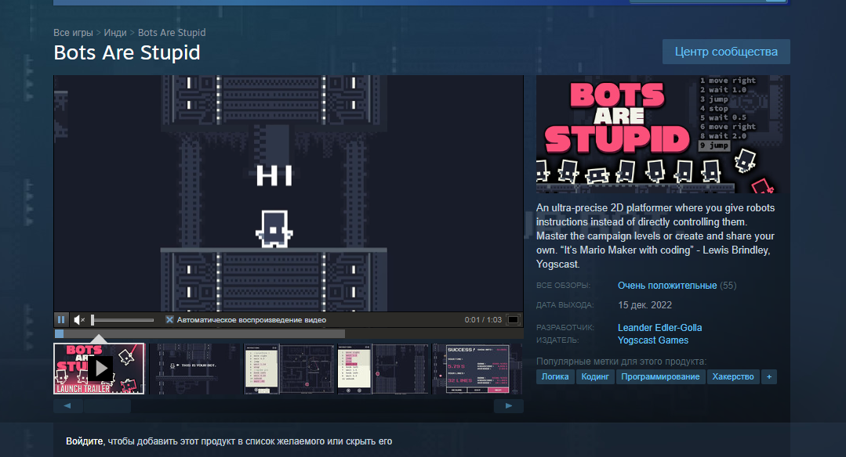Expand more tags with plus button
846x457 pixels.
pyautogui.click(x=769, y=377)
